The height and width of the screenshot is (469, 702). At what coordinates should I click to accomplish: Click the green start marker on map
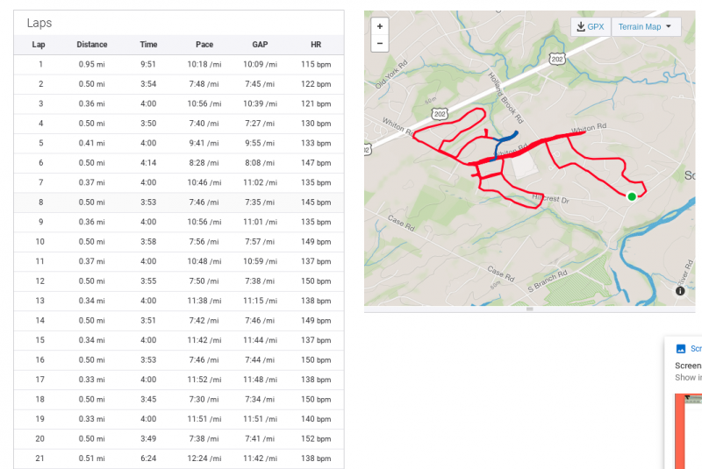pos(631,196)
